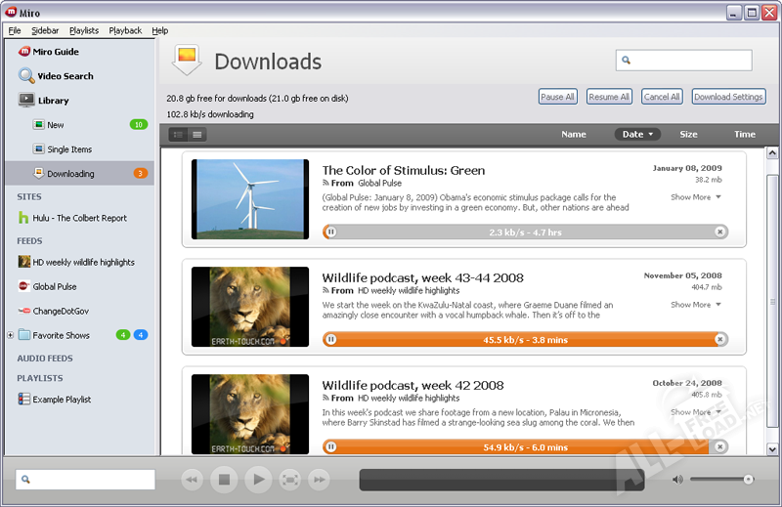The image size is (782, 507).
Task: Skip to the next video track
Action: point(319,479)
